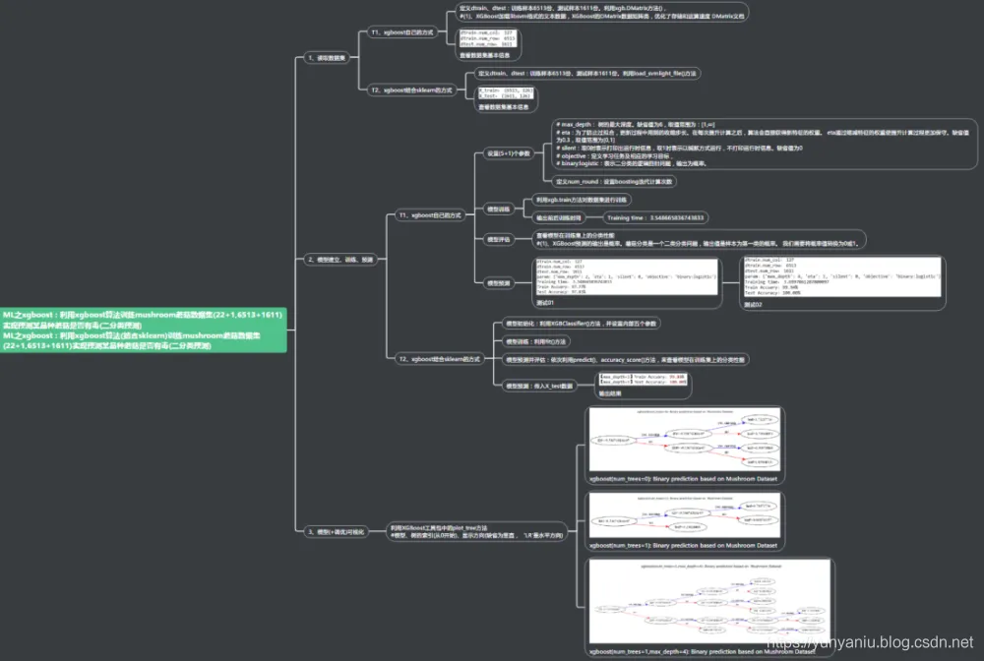The width and height of the screenshot is (984, 661).
Task: Click the parameter notes node starting '# max_depth'
Action: 764,144
